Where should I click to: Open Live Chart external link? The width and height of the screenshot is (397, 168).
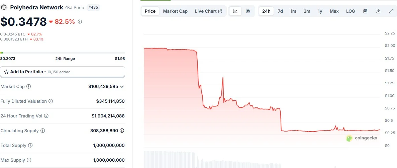pyautogui.click(x=209, y=11)
